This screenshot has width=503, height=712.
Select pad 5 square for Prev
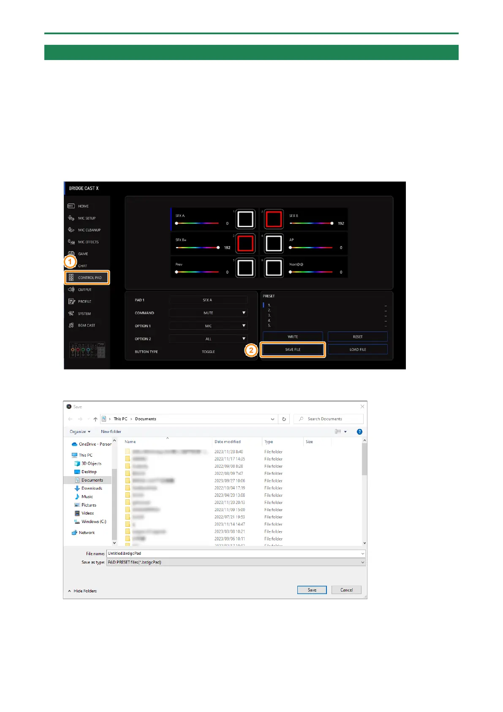pyautogui.click(x=245, y=268)
